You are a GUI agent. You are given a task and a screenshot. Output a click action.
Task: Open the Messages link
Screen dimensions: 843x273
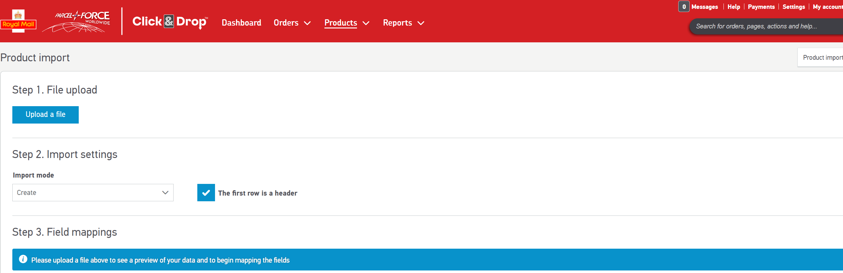coord(704,7)
